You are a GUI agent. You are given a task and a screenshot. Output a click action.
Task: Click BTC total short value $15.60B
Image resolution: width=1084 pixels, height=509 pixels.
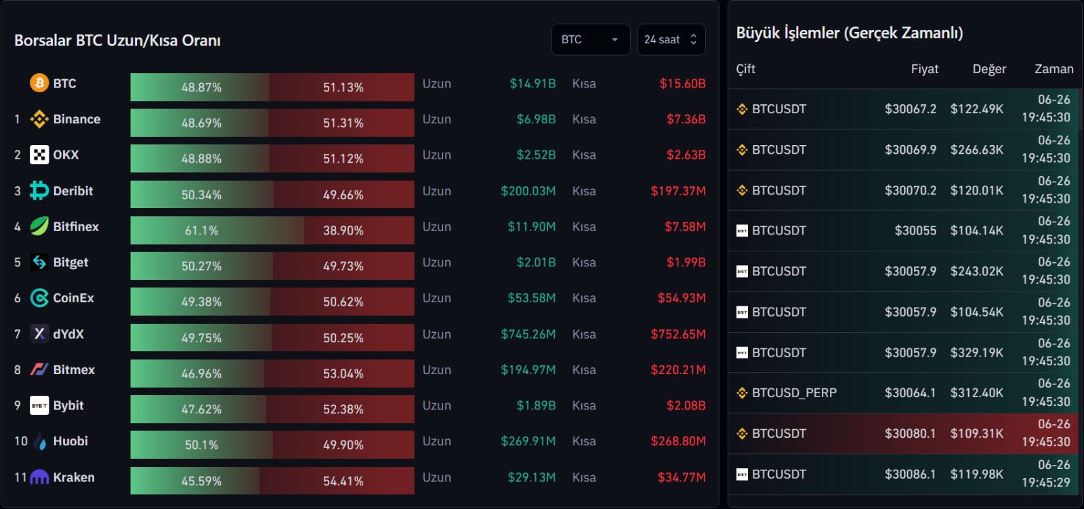pyautogui.click(x=682, y=83)
